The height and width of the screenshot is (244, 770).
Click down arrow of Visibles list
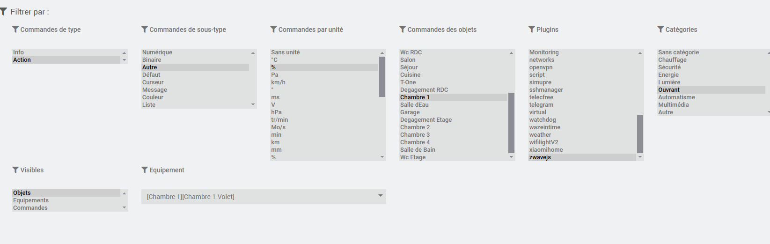pyautogui.click(x=124, y=207)
